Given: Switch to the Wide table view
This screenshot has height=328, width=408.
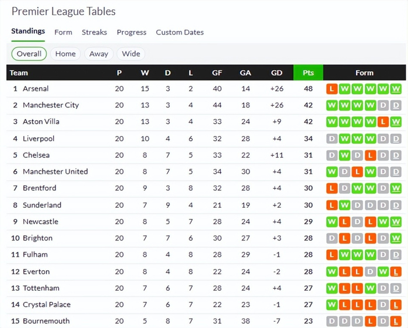Looking at the screenshot, I should [x=131, y=54].
